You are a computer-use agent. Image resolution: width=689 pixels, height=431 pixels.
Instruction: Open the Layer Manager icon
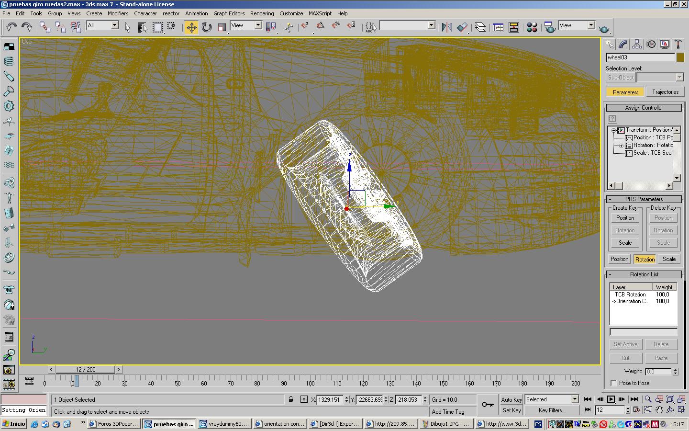(480, 27)
